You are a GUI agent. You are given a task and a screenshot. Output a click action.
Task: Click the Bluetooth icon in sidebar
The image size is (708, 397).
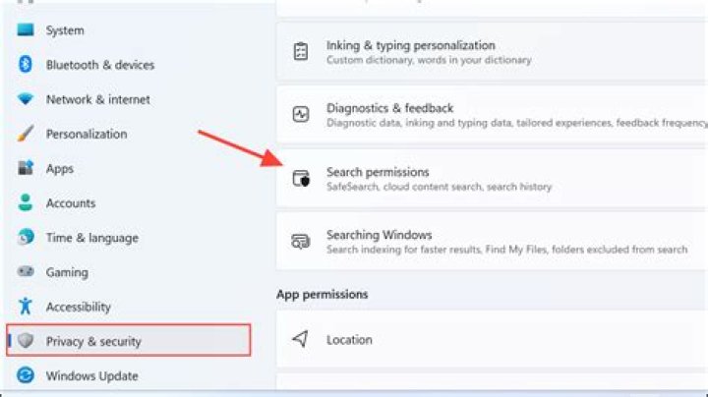[x=26, y=64]
